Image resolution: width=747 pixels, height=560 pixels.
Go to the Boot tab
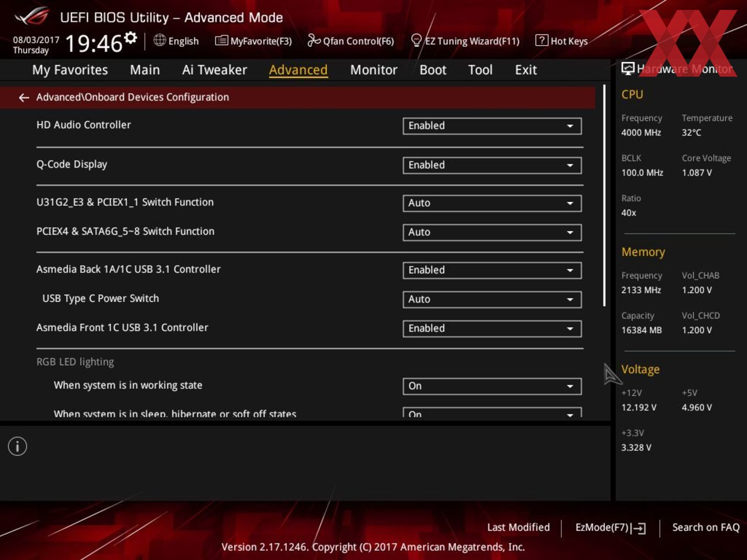click(433, 70)
